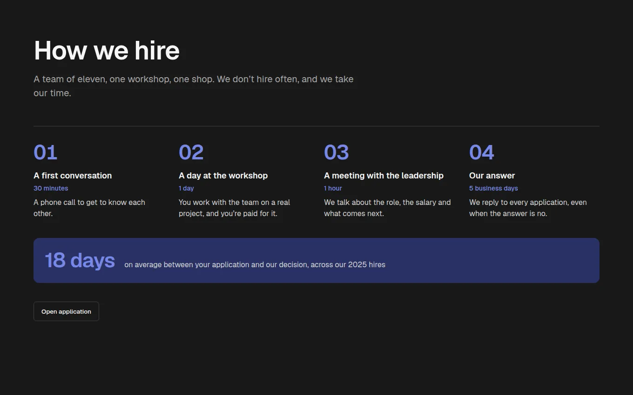633x395 pixels.
Task: Click the "30 minutes" duration label
Action: 51,188
